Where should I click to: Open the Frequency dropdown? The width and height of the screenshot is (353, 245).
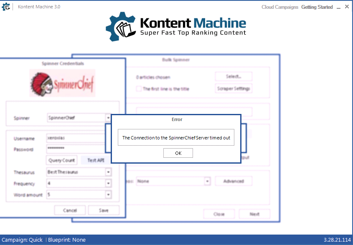pos(108,183)
